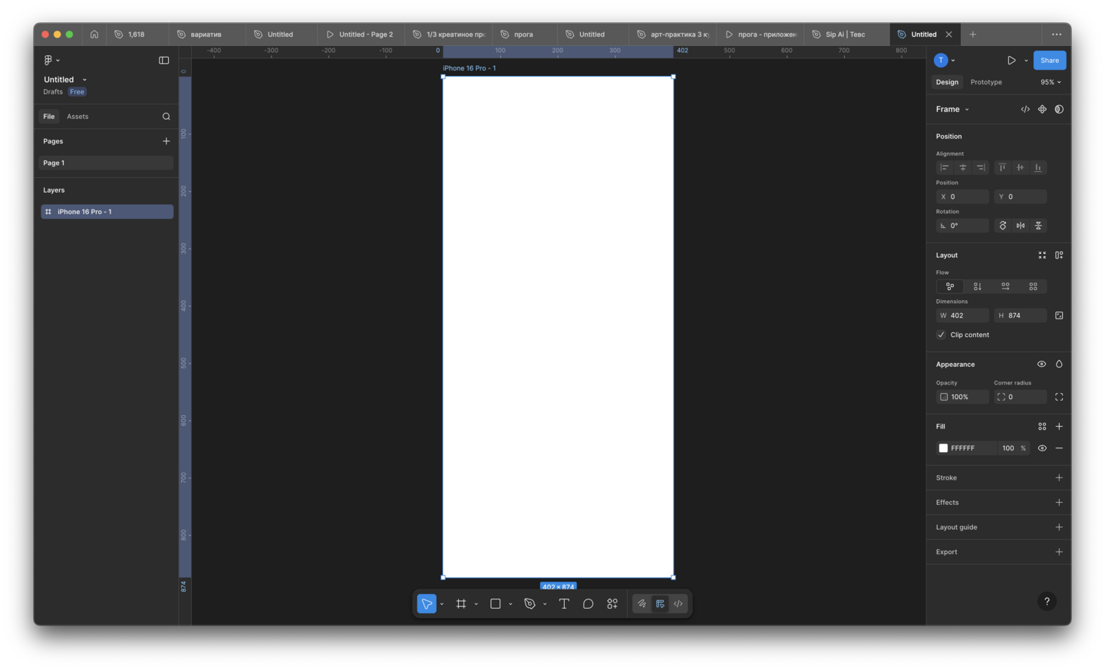Open the user avatar T dropdown

tap(944, 61)
